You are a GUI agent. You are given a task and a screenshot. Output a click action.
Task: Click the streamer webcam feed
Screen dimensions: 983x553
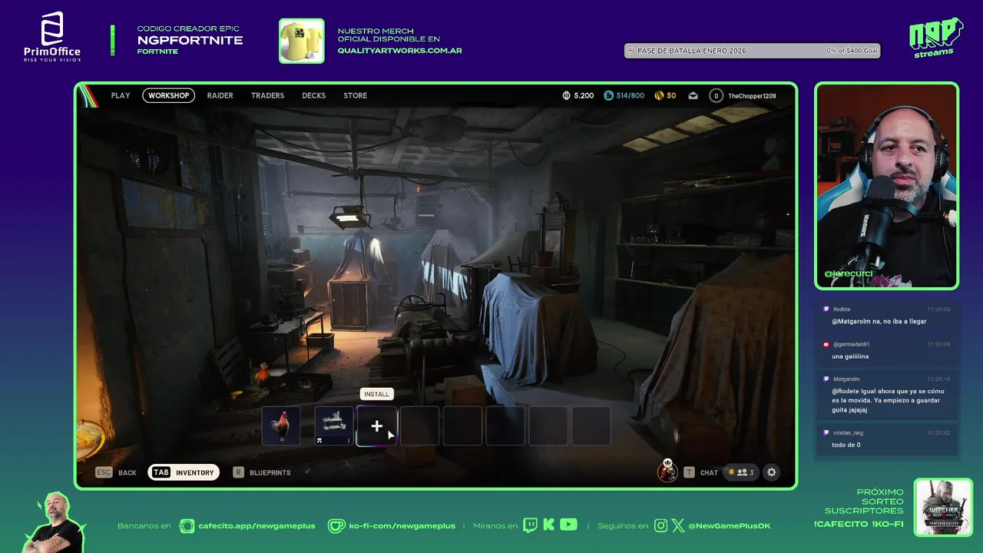point(886,186)
